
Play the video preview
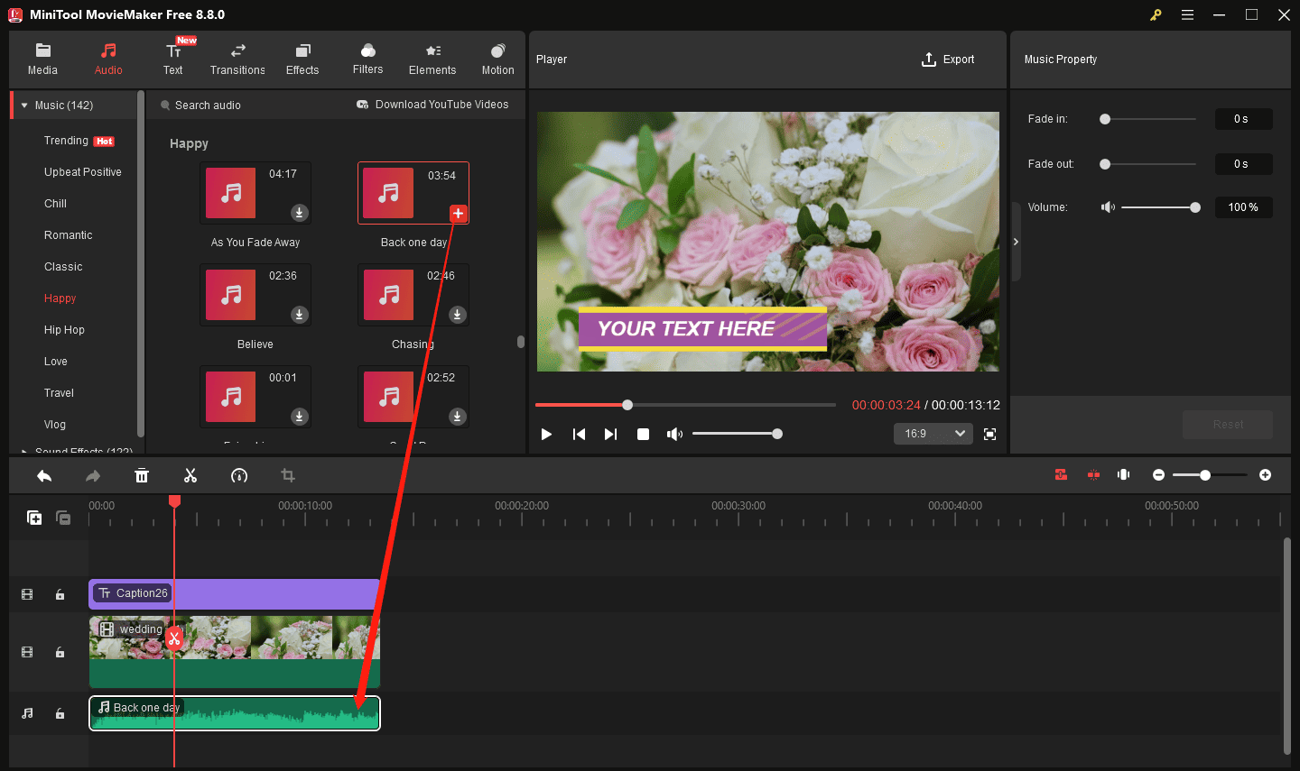[546, 434]
